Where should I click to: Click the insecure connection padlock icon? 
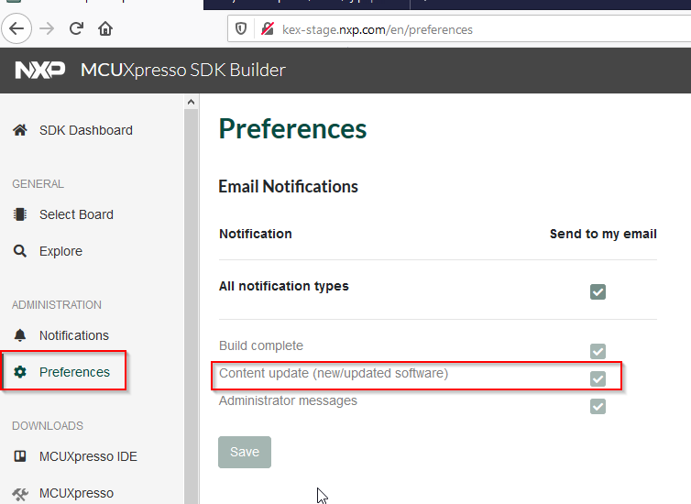268,29
